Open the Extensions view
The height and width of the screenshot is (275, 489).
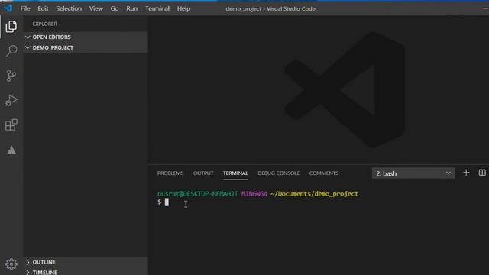[x=11, y=125]
